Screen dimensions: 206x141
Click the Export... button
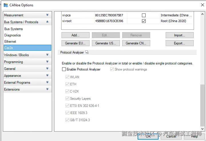[180, 43]
